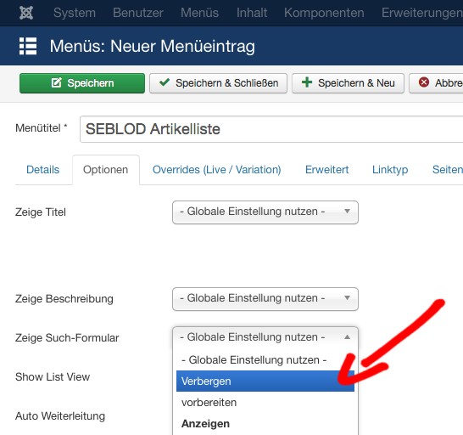The image size is (463, 435).
Task: Click the green plus icon
Action: pos(307,82)
